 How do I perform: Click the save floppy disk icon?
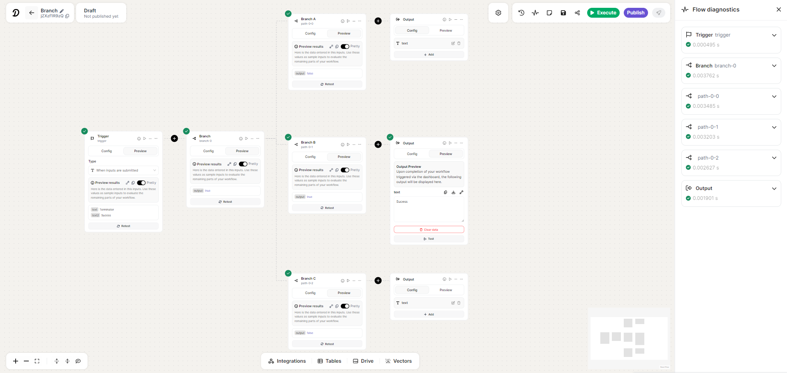(563, 13)
